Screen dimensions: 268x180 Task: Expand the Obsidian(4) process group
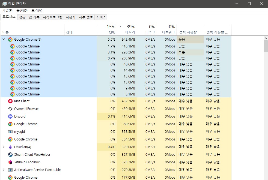(4, 147)
